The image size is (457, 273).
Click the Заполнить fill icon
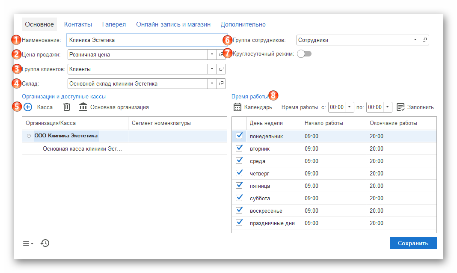pyautogui.click(x=401, y=107)
